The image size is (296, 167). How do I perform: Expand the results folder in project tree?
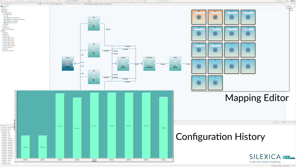tap(2, 26)
